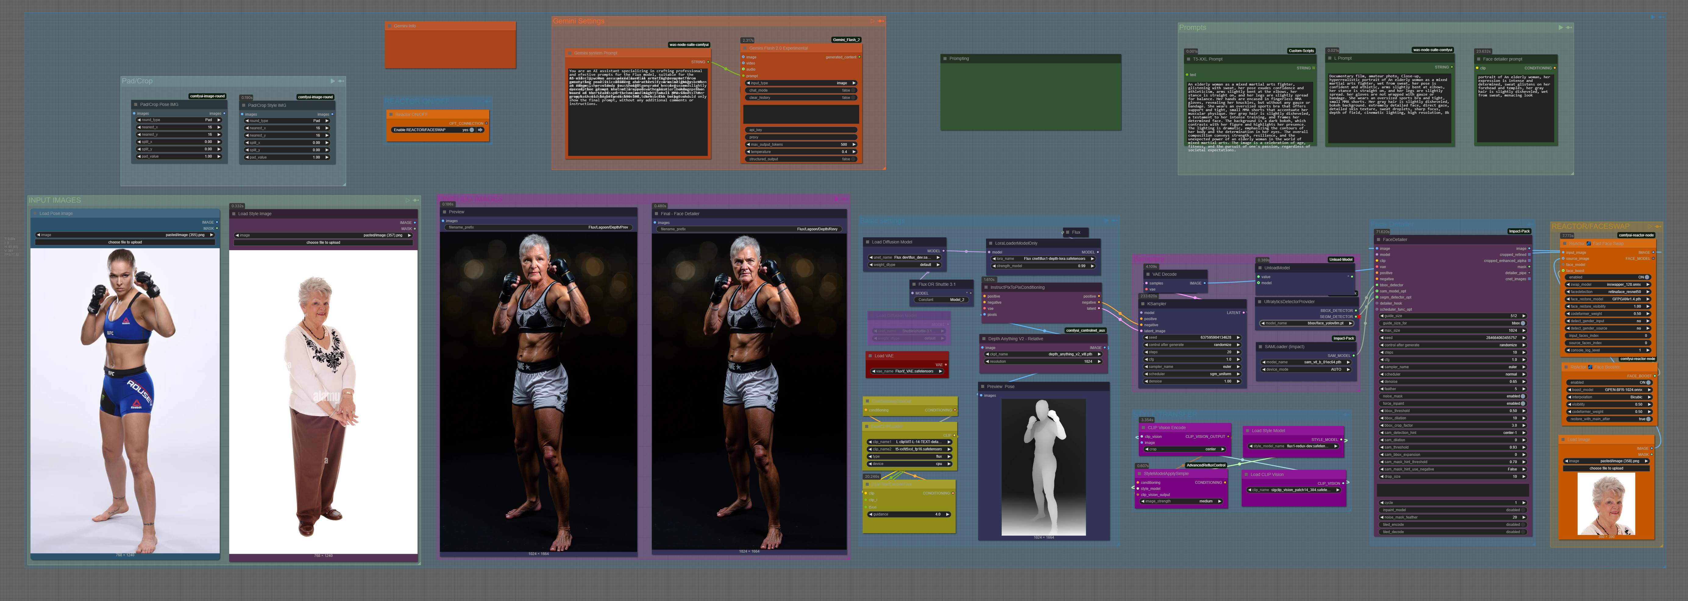
Task: Click the denoise value slider in KSampler
Action: coord(1192,381)
